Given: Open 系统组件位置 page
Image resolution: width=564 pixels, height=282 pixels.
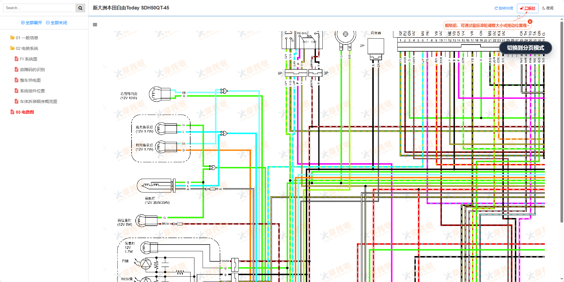Looking at the screenshot, I should pos(32,91).
